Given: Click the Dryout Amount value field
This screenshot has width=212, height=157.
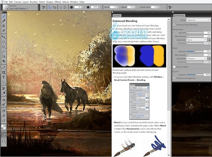Looking at the screenshot, I should (x=207, y=75).
